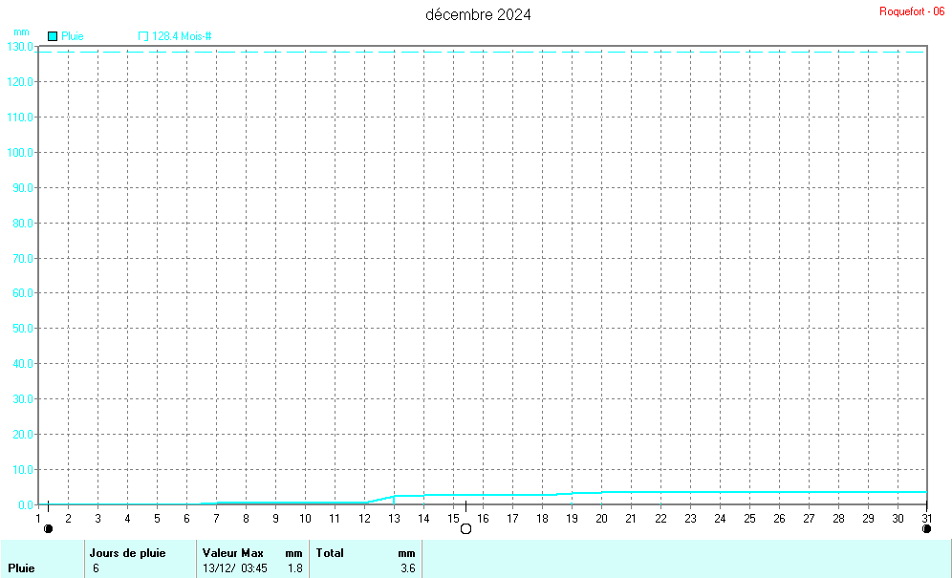Select the new moon icon under day 31
This screenshot has height=578, width=952.
[x=926, y=529]
